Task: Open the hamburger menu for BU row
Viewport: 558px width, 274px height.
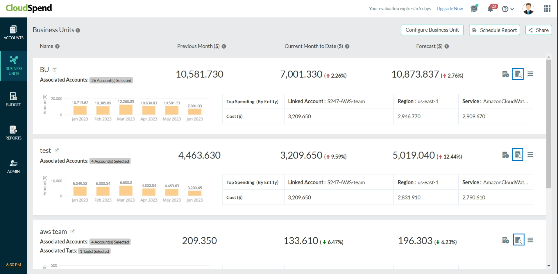Action: coord(530,74)
